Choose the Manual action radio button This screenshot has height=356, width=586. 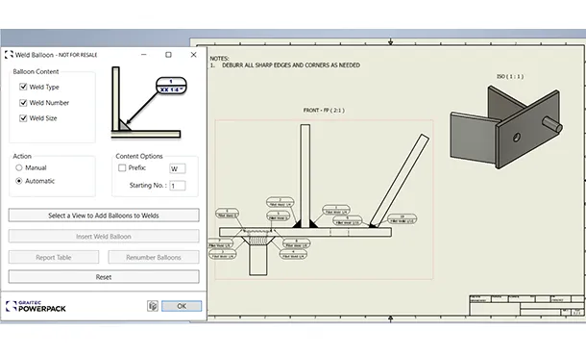[x=19, y=167]
